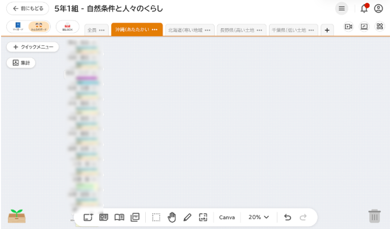The image size is (390, 229).
Task: Select the hand pan tool
Action: [172, 217]
